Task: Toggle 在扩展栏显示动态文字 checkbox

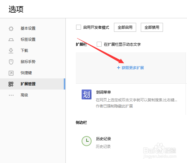Action: pos(99,44)
